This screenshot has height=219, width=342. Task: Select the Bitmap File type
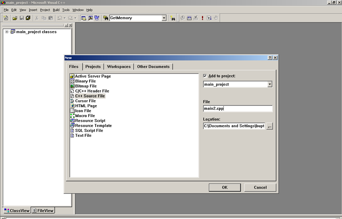point(85,86)
